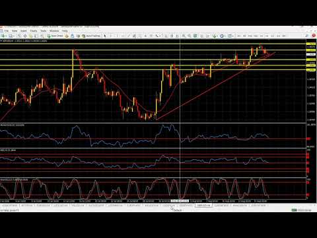The height and width of the screenshot is (238, 317).
Task: Select the M15 timeframe button
Action: 250,36
